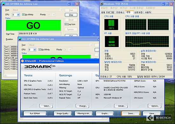
Task: Open Filtering & AA... in 3DMark06
Action: click(x=84, y=114)
